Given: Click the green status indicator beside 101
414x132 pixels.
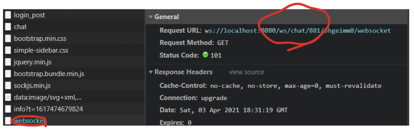Looking at the screenshot, I should [205, 55].
